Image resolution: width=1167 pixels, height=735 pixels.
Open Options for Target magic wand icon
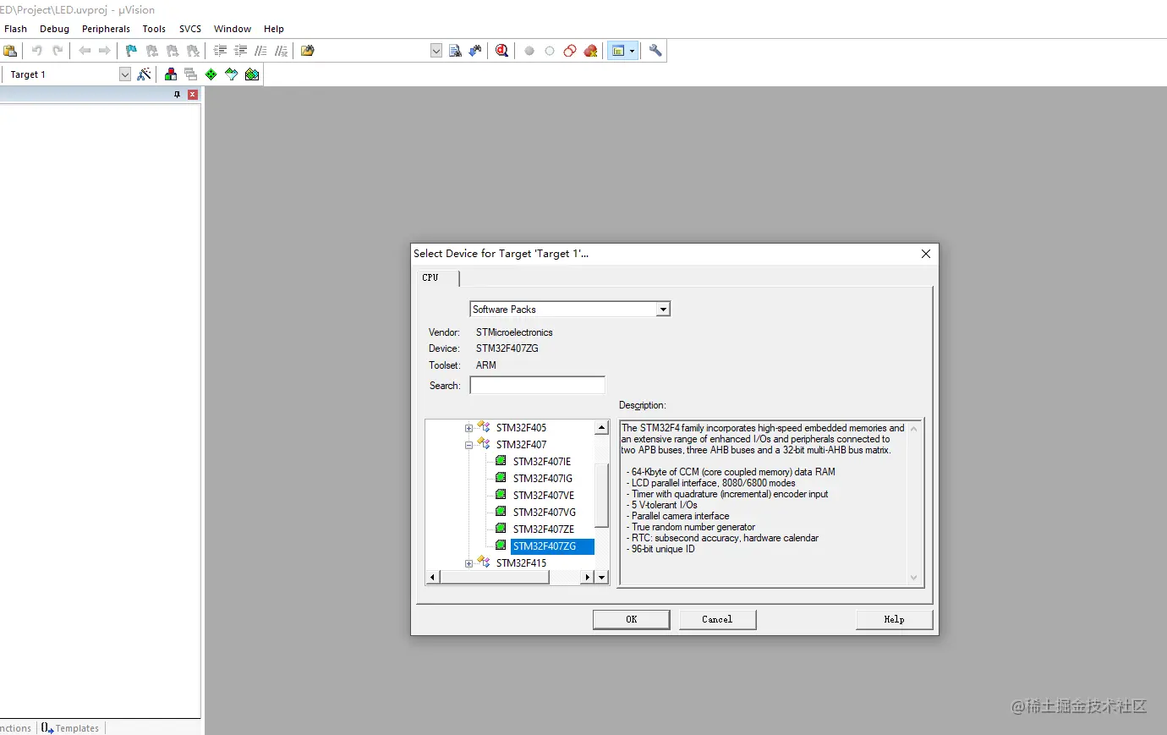[x=144, y=74]
